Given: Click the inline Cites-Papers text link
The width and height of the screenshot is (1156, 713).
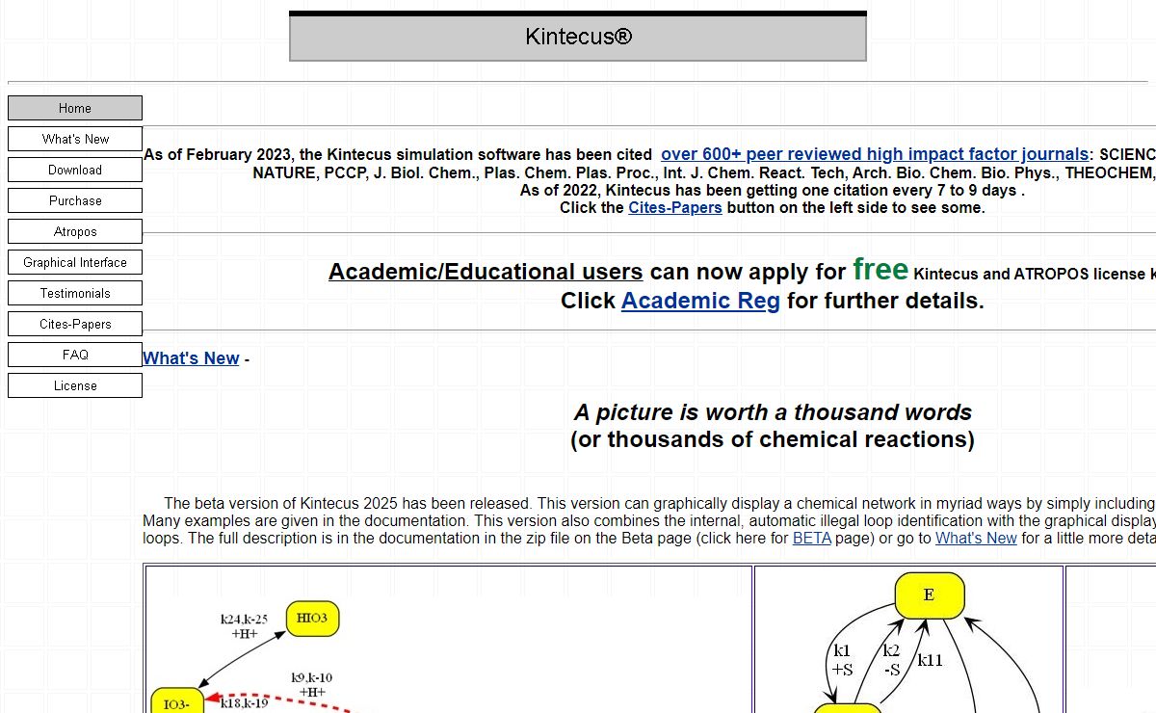Looking at the screenshot, I should pyautogui.click(x=674, y=207).
